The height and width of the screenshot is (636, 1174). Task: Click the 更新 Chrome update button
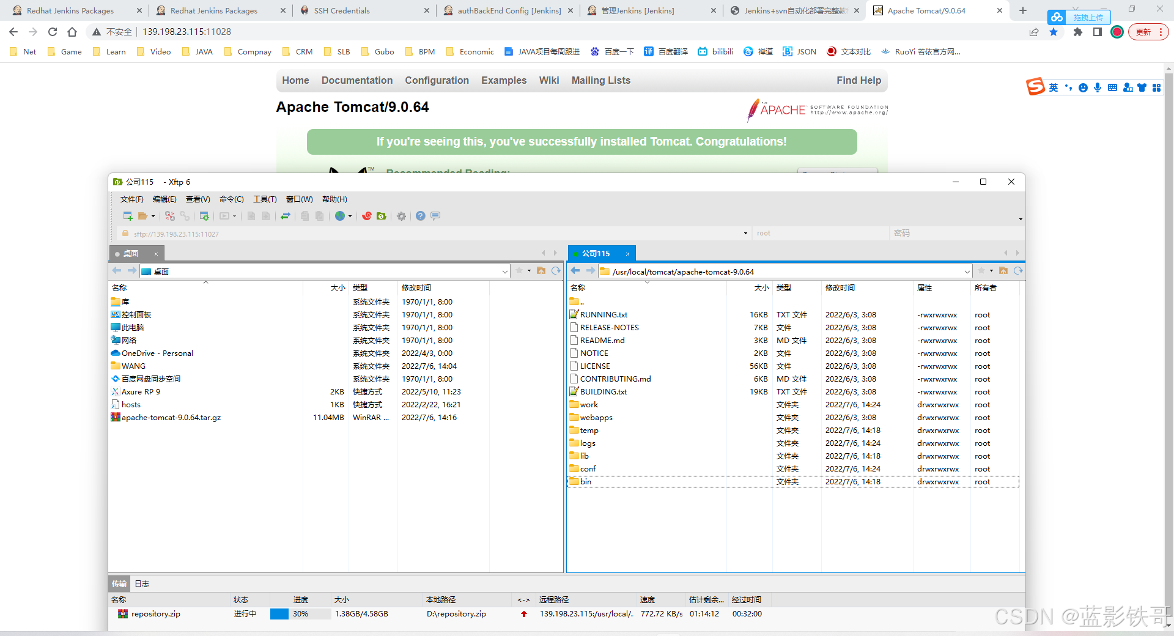click(1148, 32)
